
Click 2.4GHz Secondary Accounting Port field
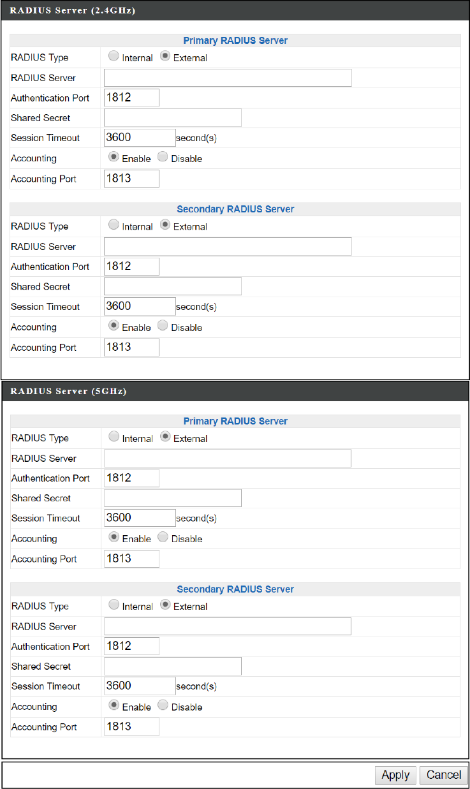pyautogui.click(x=131, y=348)
